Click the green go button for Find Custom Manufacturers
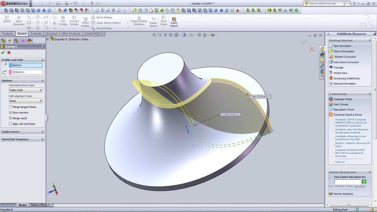 click(x=364, y=182)
